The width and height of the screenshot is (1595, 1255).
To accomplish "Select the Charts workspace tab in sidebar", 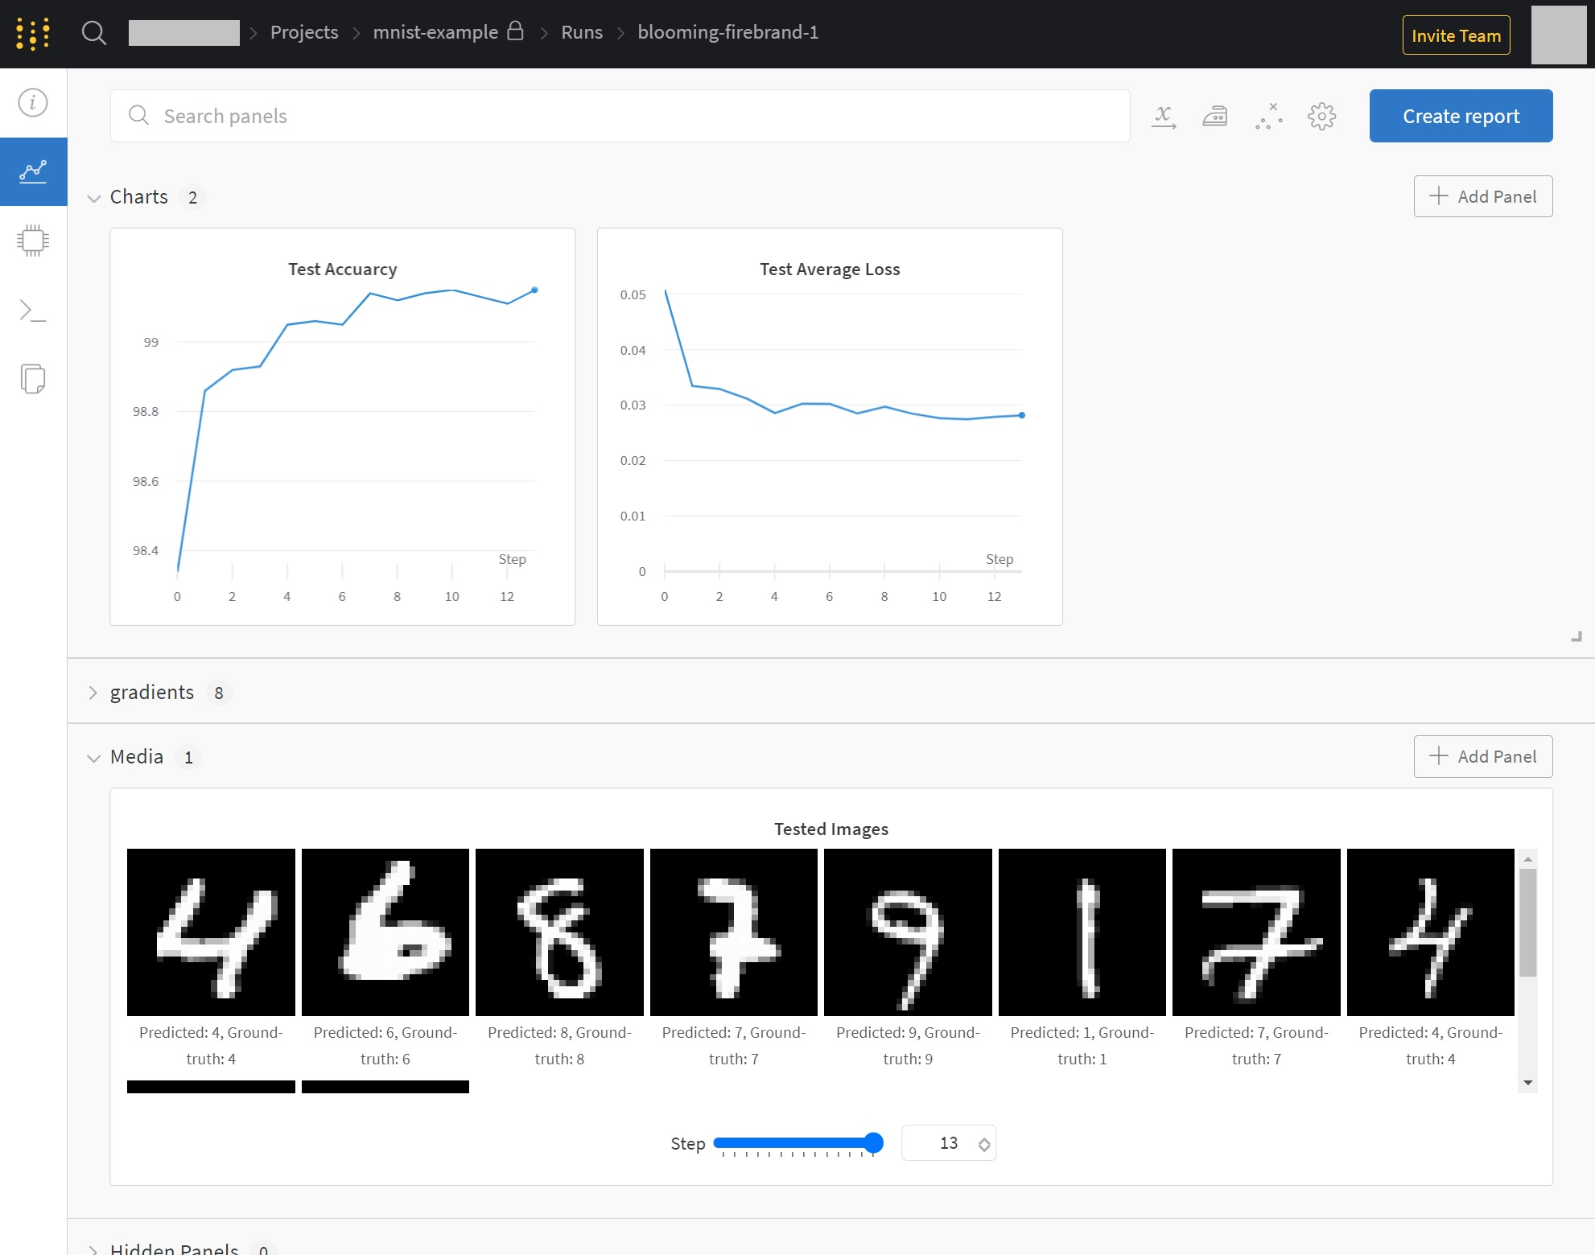I will [33, 171].
